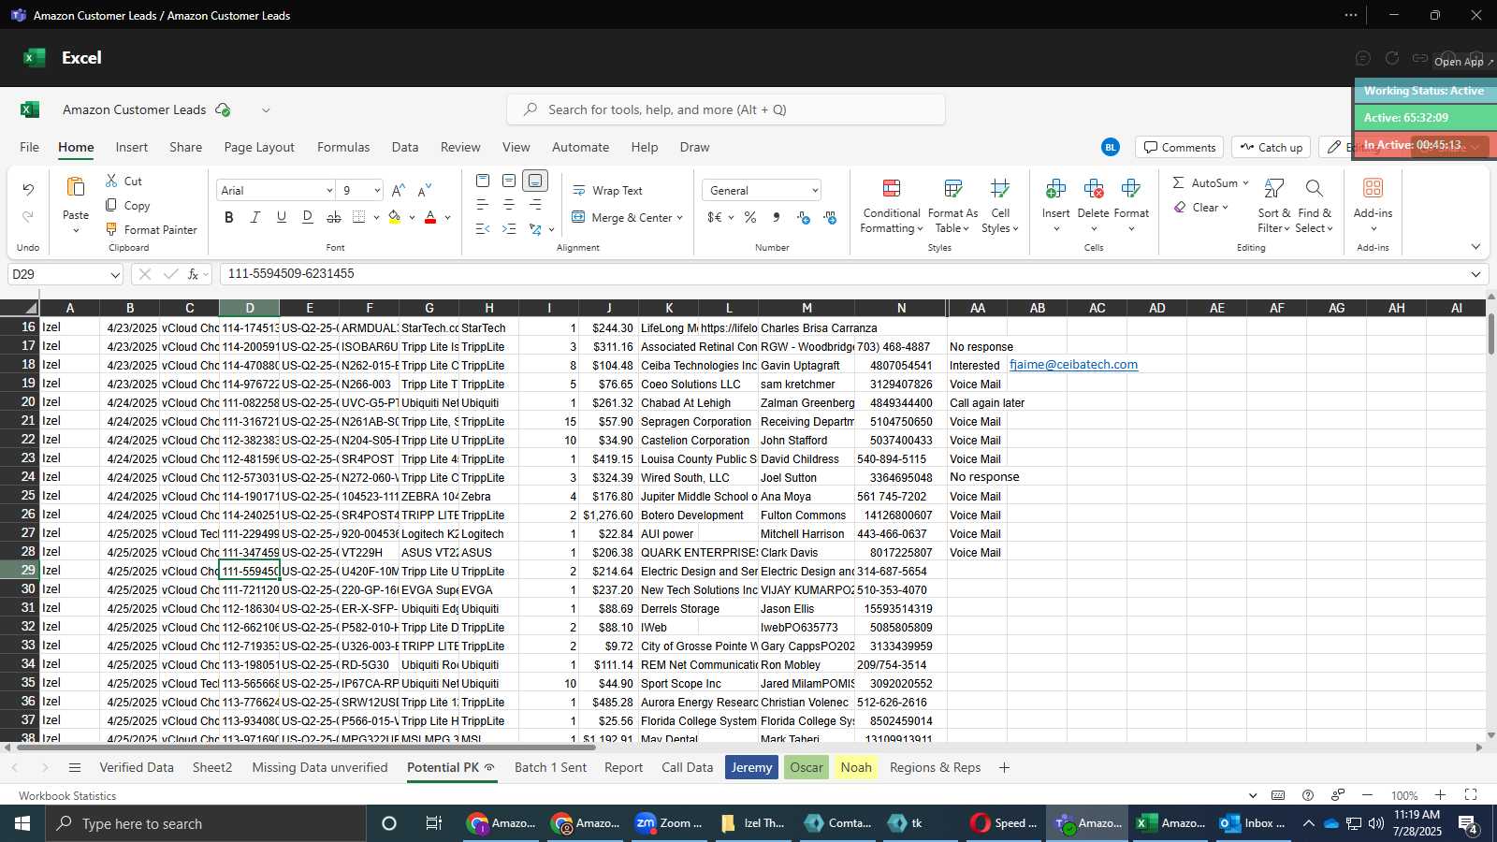1497x842 pixels.
Task: Open the fill color options arrow
Action: click(412, 217)
